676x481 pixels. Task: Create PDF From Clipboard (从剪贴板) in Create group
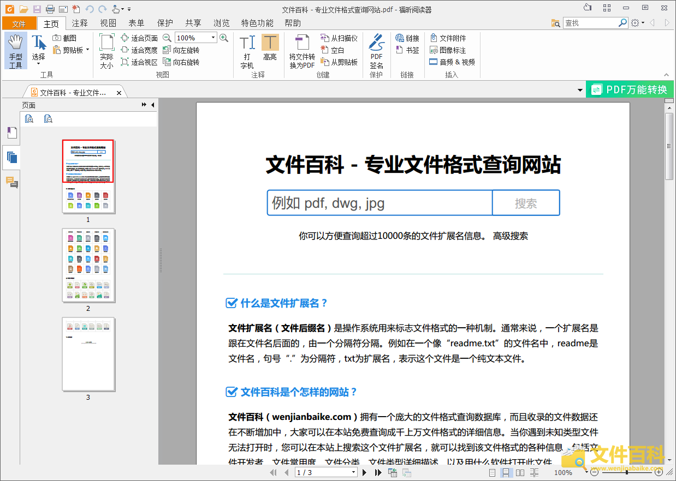[x=339, y=62]
